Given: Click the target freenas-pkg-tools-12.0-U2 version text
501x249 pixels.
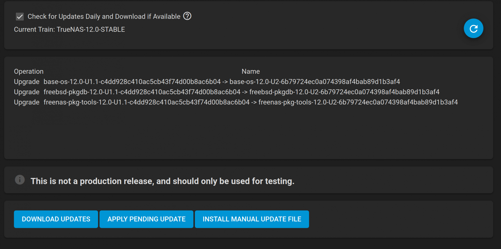Looking at the screenshot, I should [358, 102].
